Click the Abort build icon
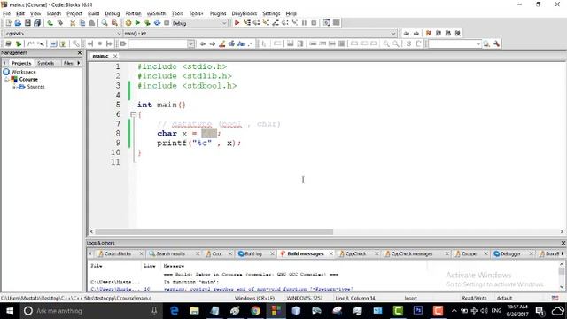Viewport: 567px width, 319px height. coord(167,23)
